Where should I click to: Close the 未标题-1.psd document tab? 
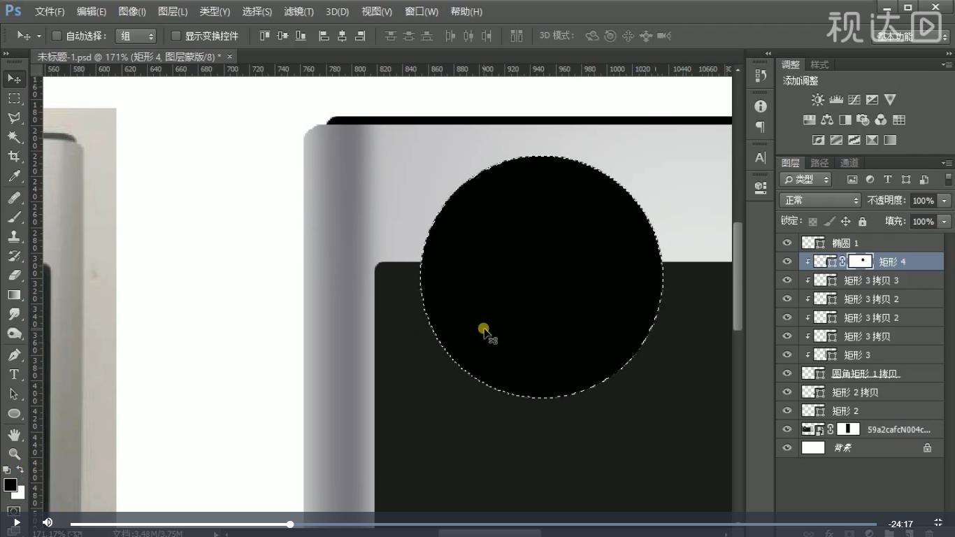click(229, 56)
